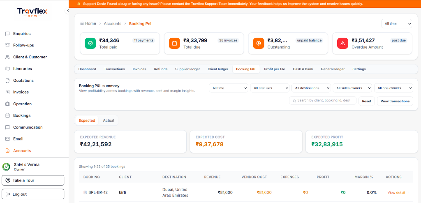Open the Profit per file tab
Viewport: 421px width, 203px height.
pos(274,69)
